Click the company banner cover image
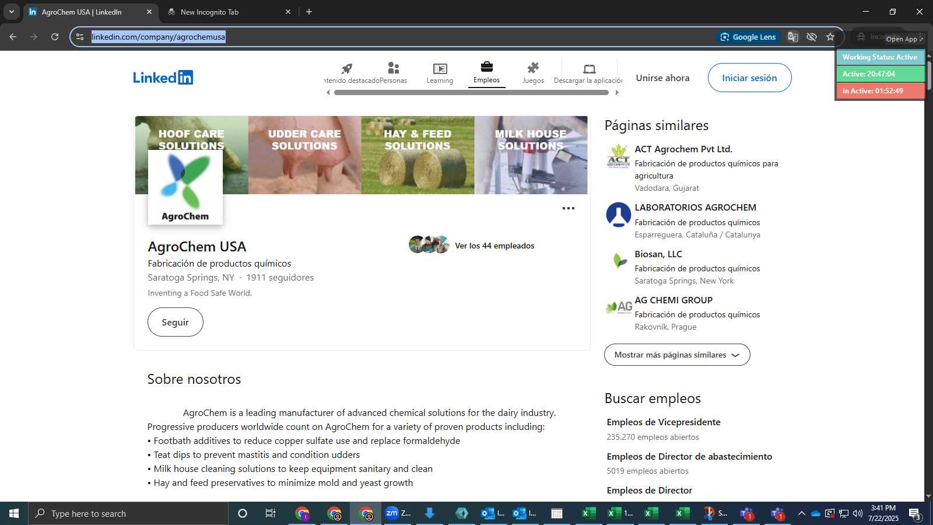 (x=361, y=155)
